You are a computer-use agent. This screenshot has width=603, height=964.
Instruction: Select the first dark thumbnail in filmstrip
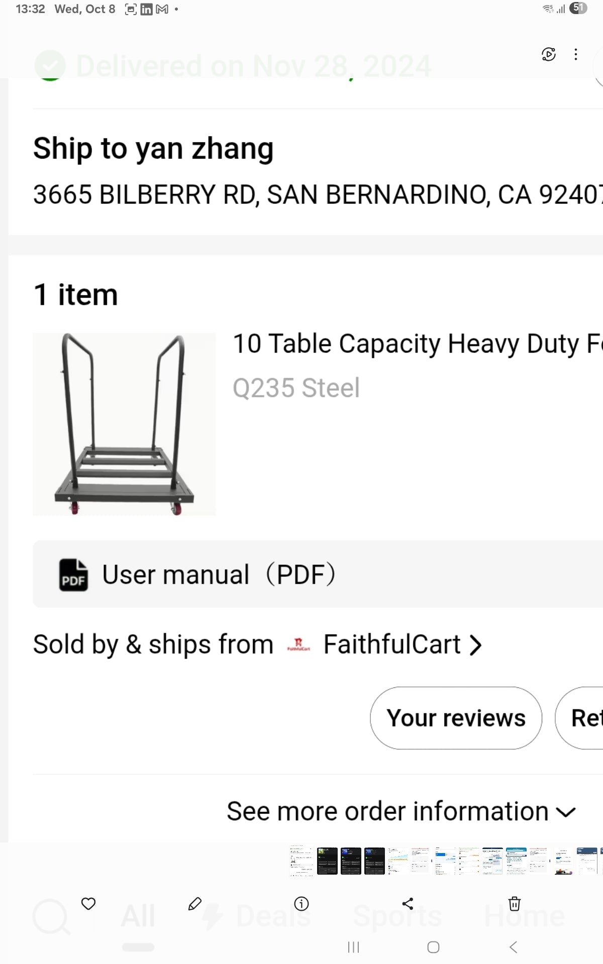click(327, 861)
